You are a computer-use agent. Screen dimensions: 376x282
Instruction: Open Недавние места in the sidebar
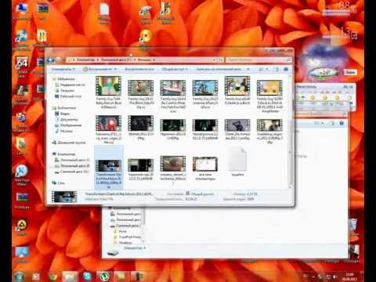coord(70,85)
